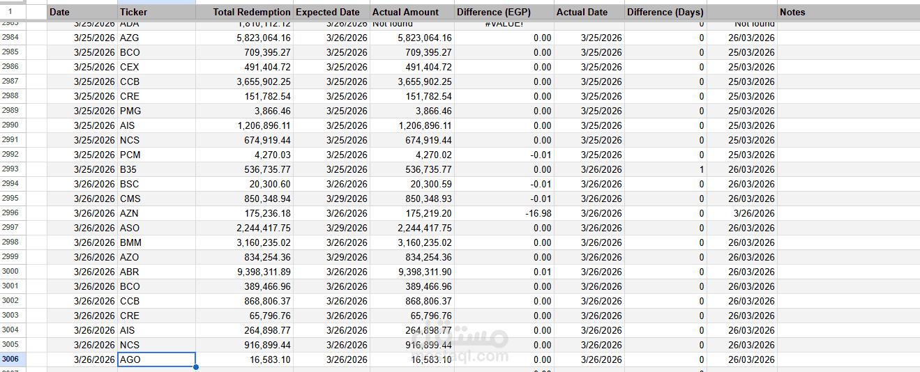920x372 pixels.
Task: Select total redemption 175,236.18 cell
Action: [x=244, y=213]
